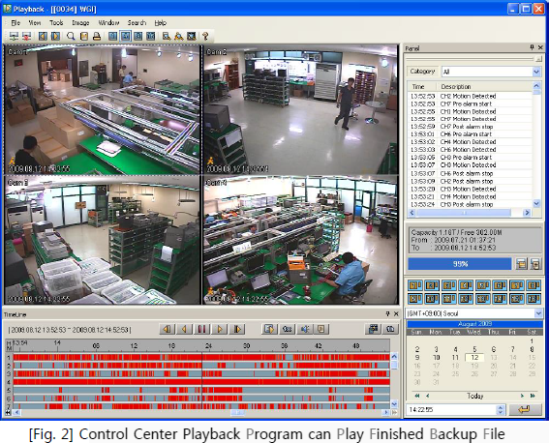This screenshot has width=549, height=443.
Task: Click the first icon right of 99% bar
Action: pyautogui.click(x=521, y=264)
